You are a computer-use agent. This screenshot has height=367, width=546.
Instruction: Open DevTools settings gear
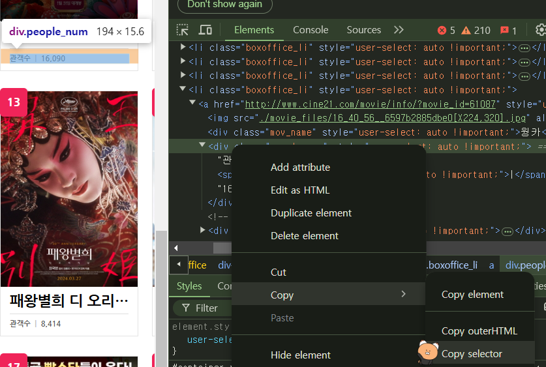coord(541,30)
